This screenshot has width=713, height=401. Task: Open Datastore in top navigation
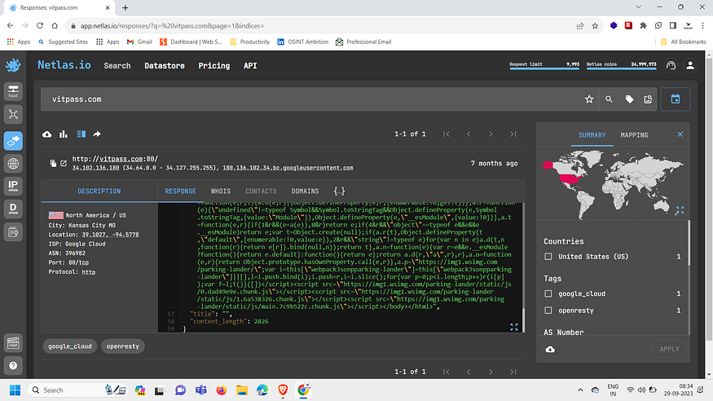pyautogui.click(x=165, y=65)
